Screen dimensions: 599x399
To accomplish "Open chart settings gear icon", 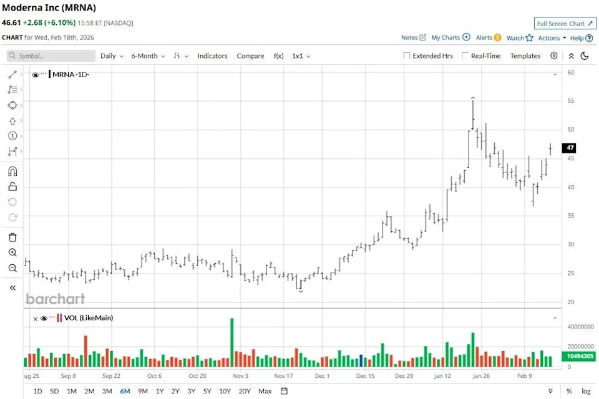I will (x=553, y=56).
